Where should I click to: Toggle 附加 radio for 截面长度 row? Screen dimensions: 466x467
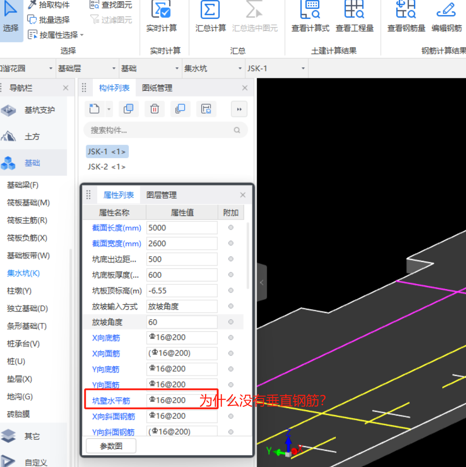tap(231, 227)
